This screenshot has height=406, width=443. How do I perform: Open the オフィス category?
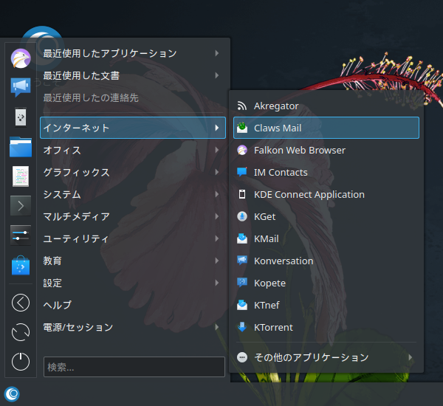pyautogui.click(x=133, y=150)
